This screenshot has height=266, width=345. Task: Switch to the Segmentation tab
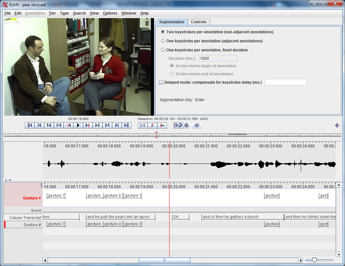point(172,22)
